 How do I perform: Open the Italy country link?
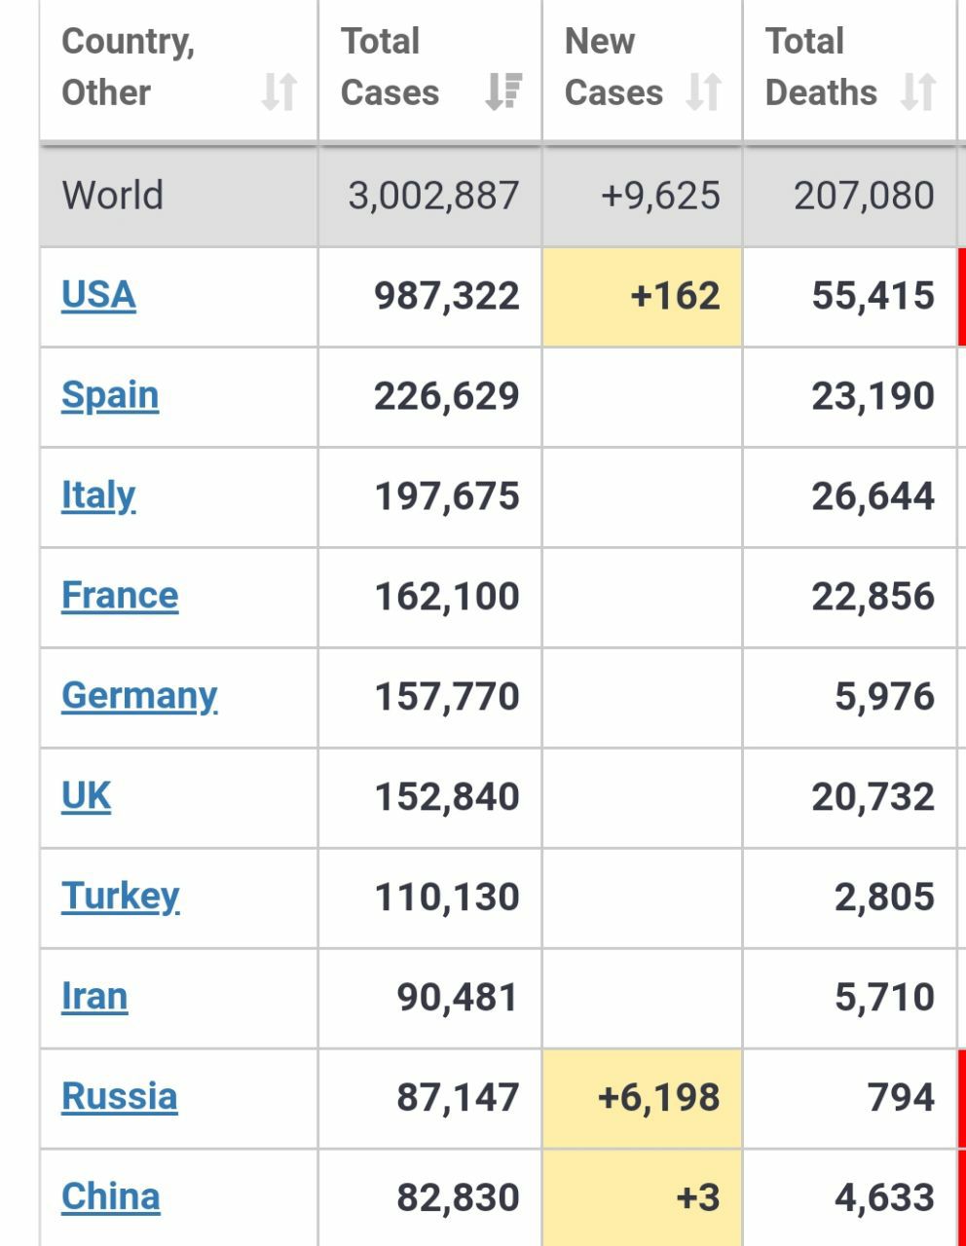pos(98,495)
